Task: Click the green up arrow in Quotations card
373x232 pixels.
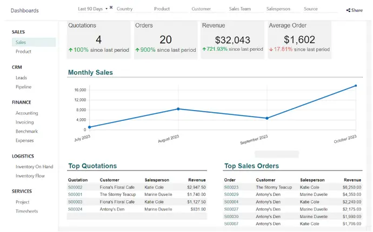Action: tap(70, 50)
